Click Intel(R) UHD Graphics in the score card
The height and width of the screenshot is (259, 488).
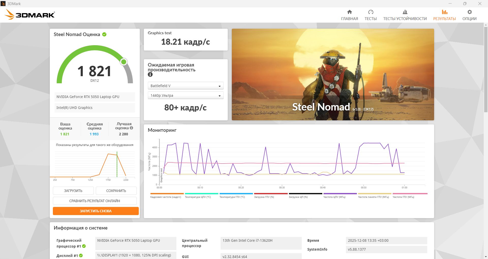click(x=95, y=108)
